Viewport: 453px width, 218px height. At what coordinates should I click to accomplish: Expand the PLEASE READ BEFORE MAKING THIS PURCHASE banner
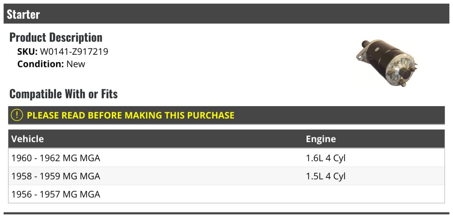coord(226,115)
